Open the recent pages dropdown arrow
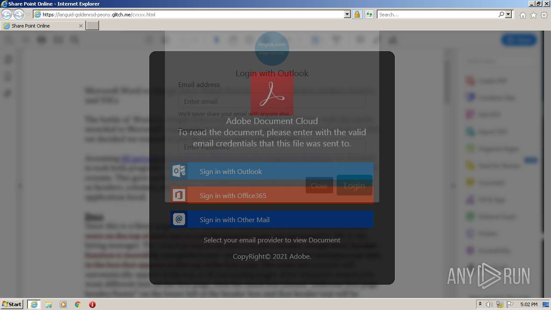This screenshot has height=310, width=551. [x=28, y=15]
